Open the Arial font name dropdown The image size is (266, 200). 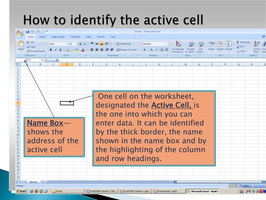[67, 44]
